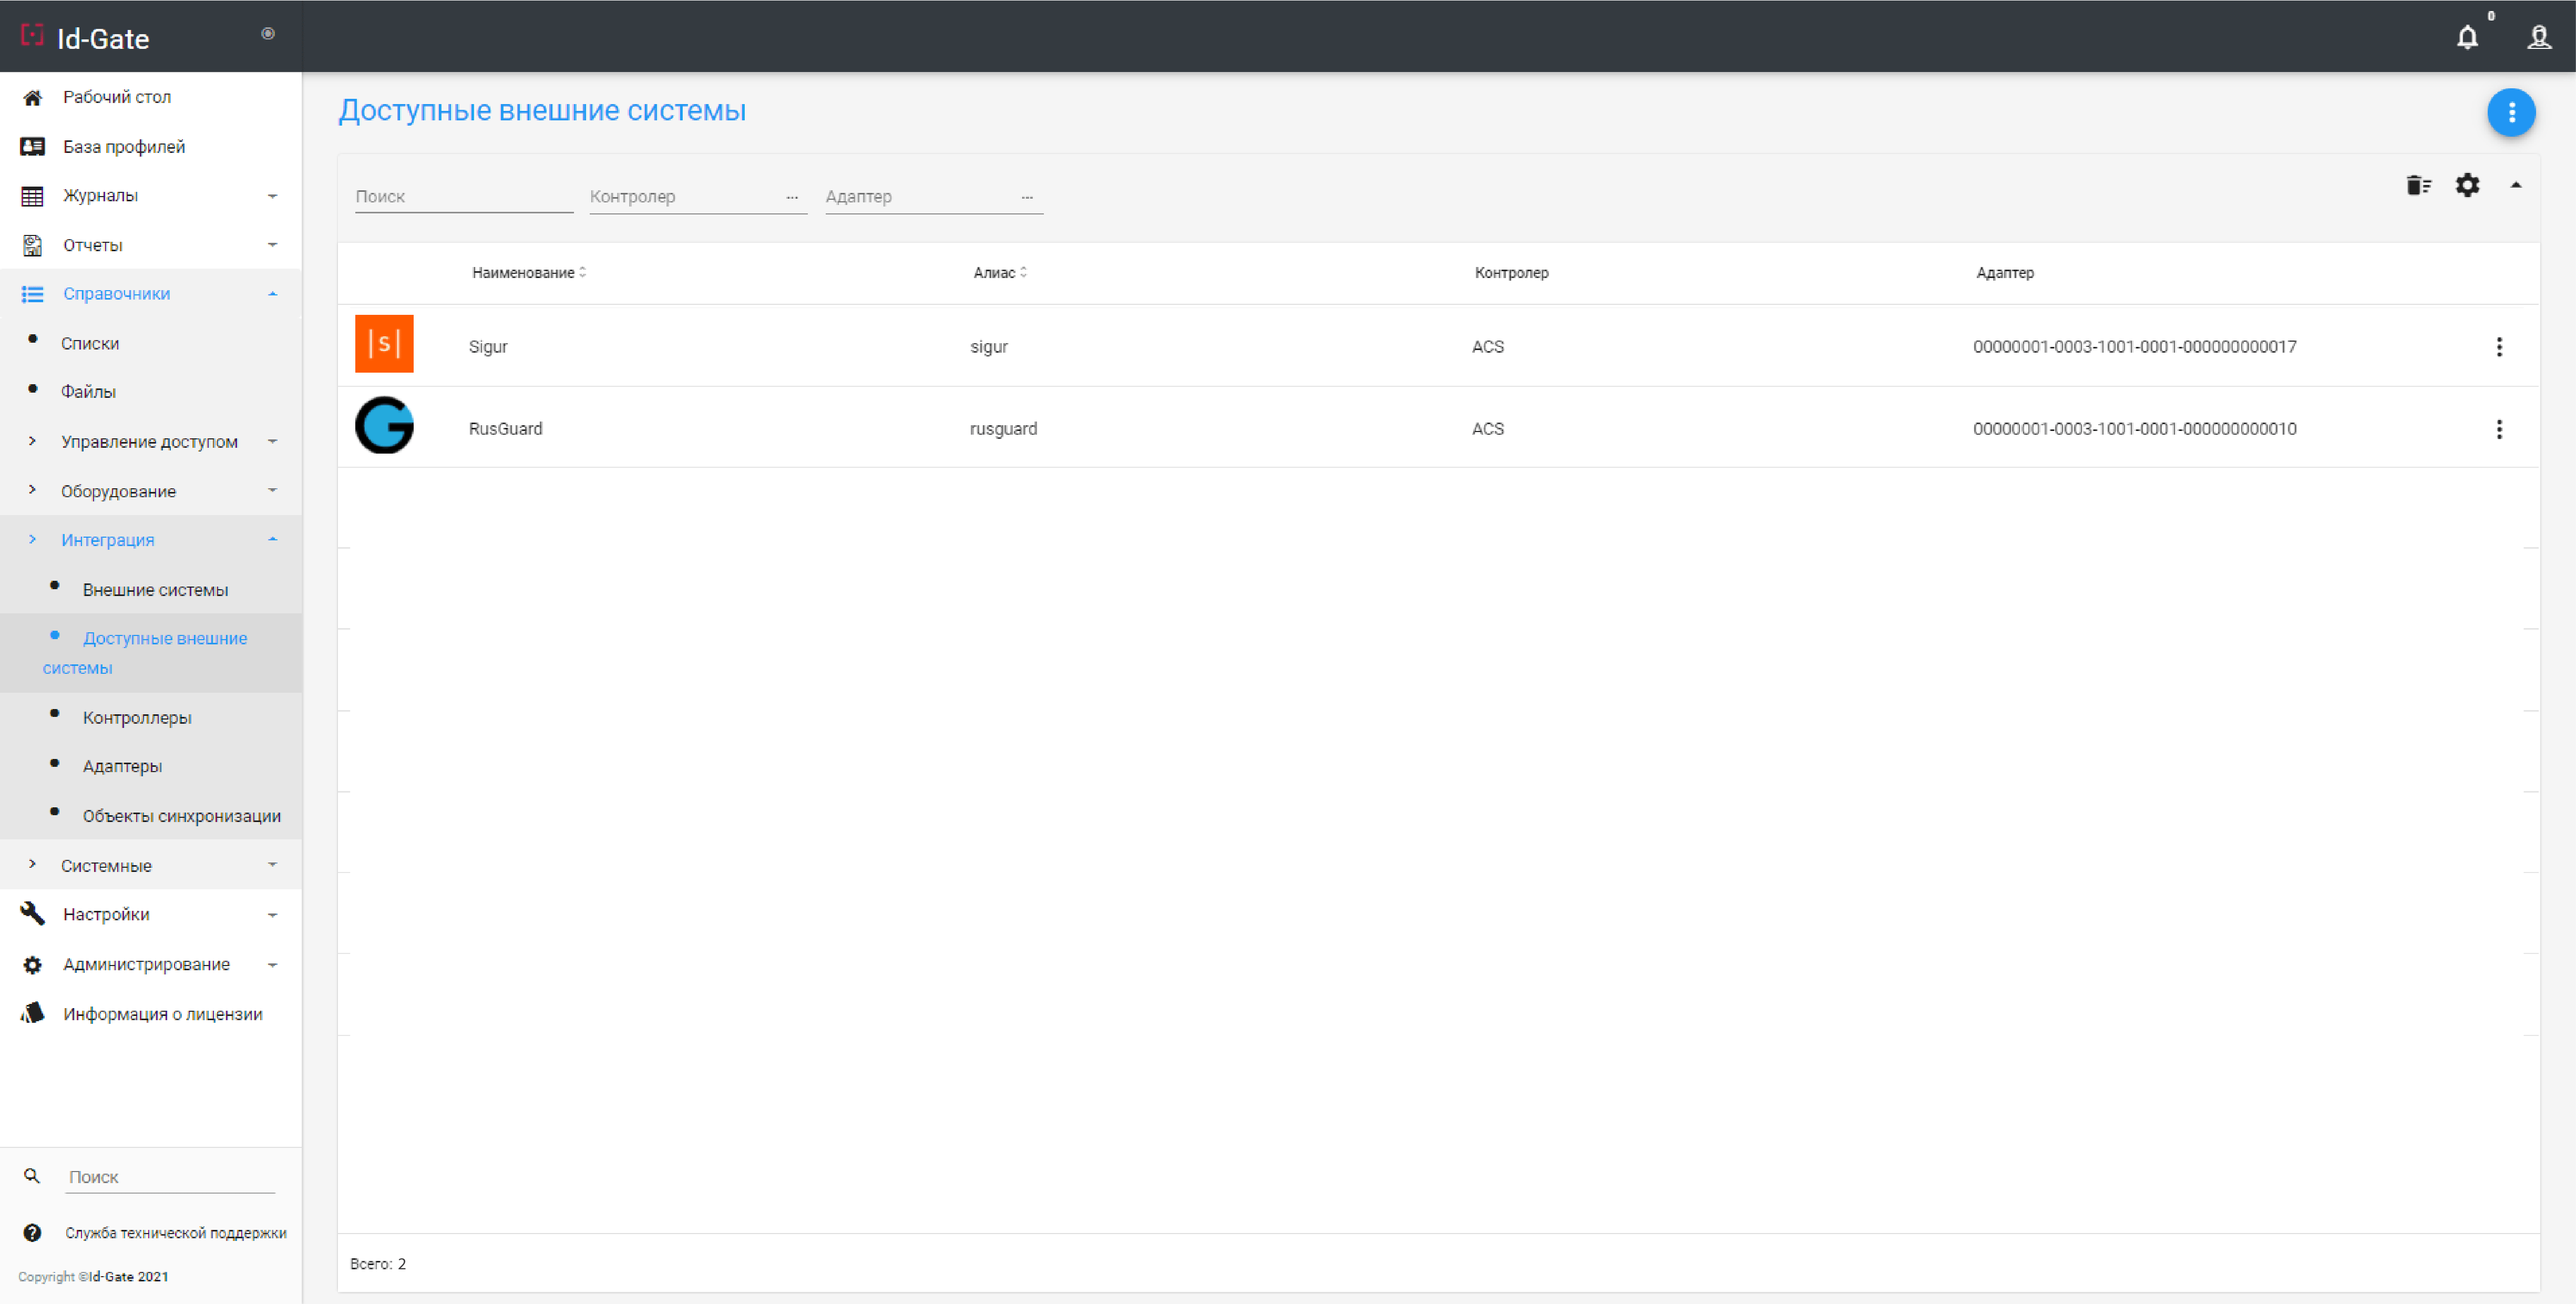Click the technical support question mark icon

click(x=32, y=1233)
